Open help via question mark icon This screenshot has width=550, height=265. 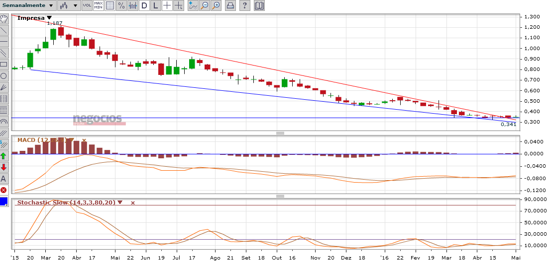[244, 5]
